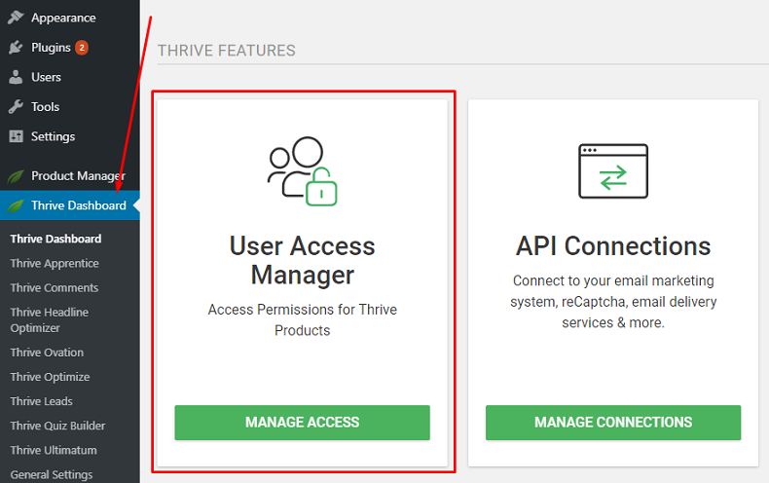Click the Manage Connections button
Image resolution: width=769 pixels, height=483 pixels.
pos(613,423)
